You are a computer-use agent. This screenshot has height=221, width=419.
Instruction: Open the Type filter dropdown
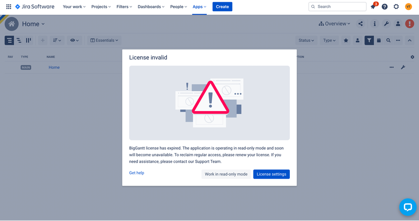329,40
